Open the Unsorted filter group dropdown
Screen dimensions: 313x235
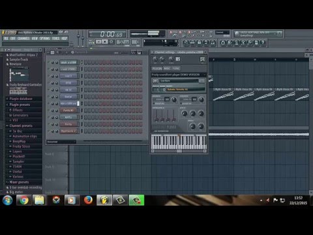pos(61,142)
